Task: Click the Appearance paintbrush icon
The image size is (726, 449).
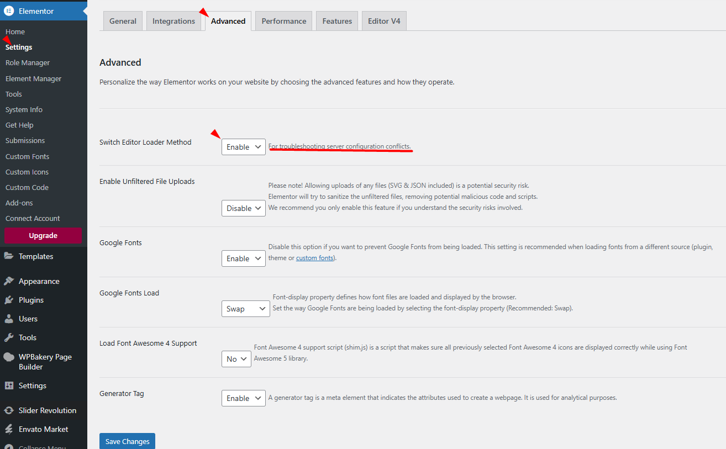Action: click(x=9, y=281)
